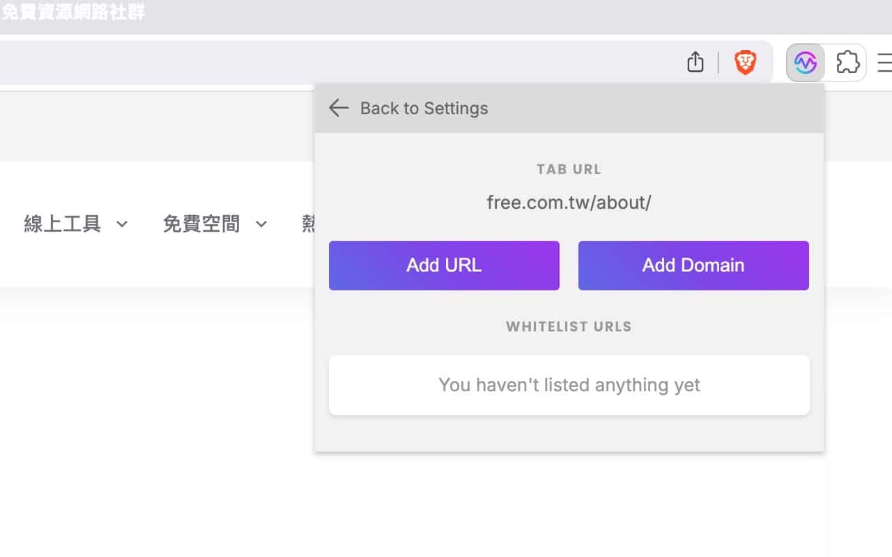The image size is (892, 557).
Task: Select the free.com.tw/about/ tab URL text
Action: coord(569,203)
